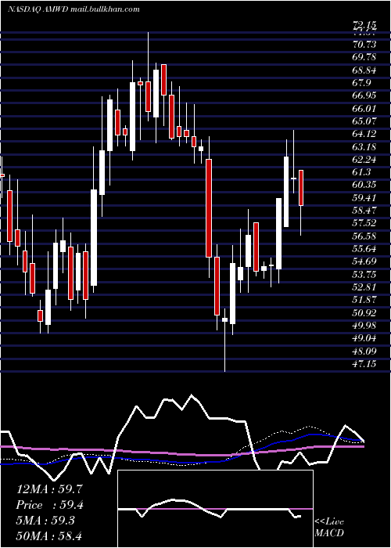Click the NASDAQ AMWD chart title text
This screenshot has height=548, width=391.
[x=74, y=9]
